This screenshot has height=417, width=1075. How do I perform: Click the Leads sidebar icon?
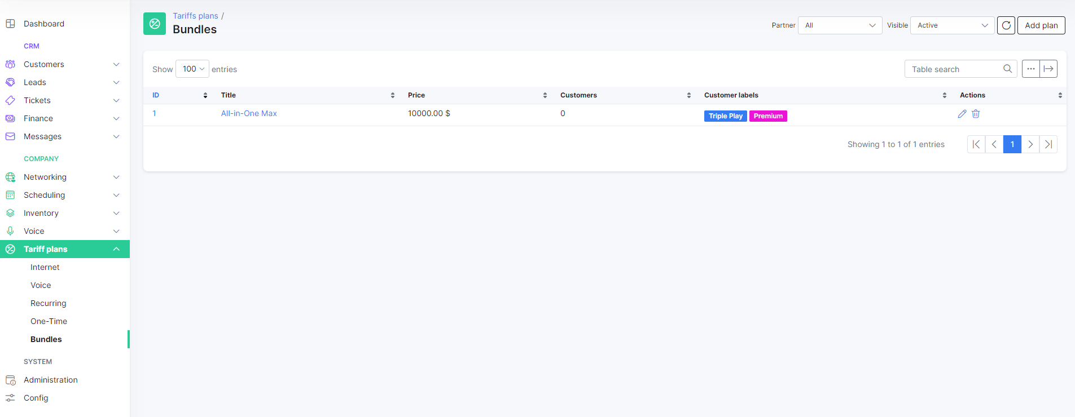click(10, 82)
